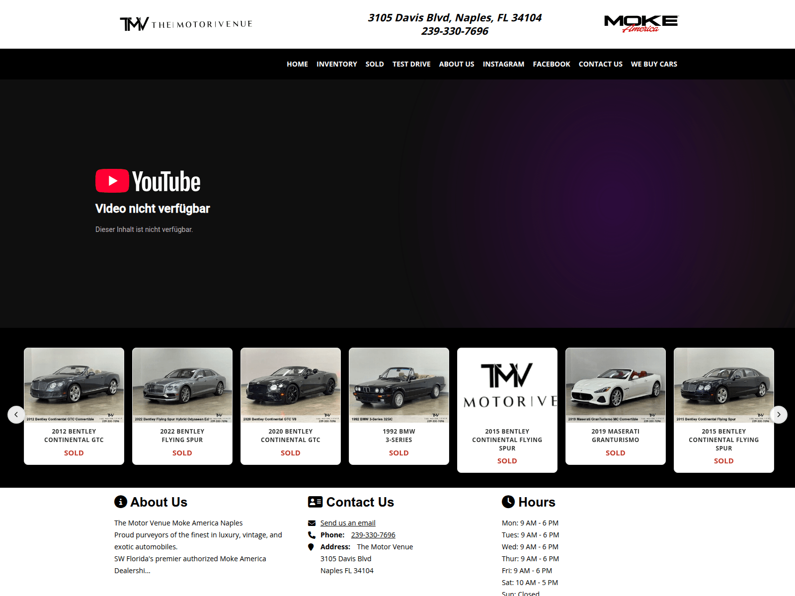
Task: Go to the SOLD page in navigation
Action: [375, 64]
